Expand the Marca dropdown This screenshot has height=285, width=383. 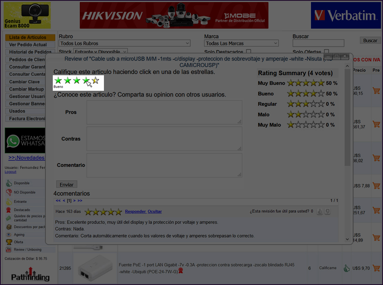[x=241, y=43]
